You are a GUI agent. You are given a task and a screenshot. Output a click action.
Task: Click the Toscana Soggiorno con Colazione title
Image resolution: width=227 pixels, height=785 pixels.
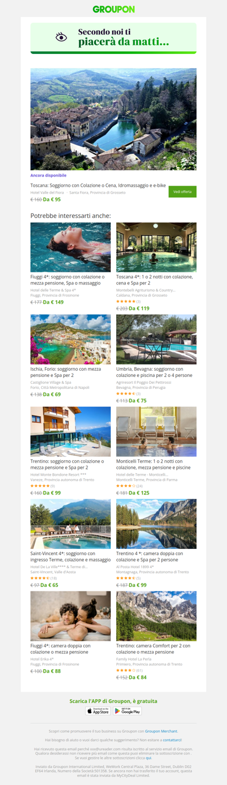(98, 185)
